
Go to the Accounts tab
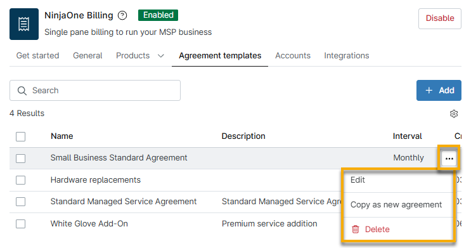[293, 56]
